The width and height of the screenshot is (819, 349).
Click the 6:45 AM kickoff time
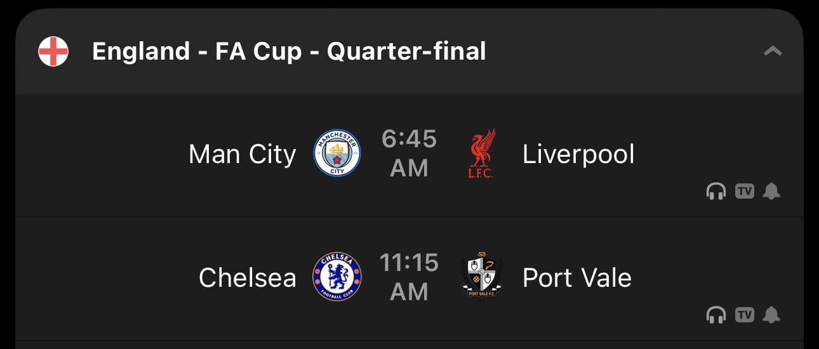pos(409,154)
